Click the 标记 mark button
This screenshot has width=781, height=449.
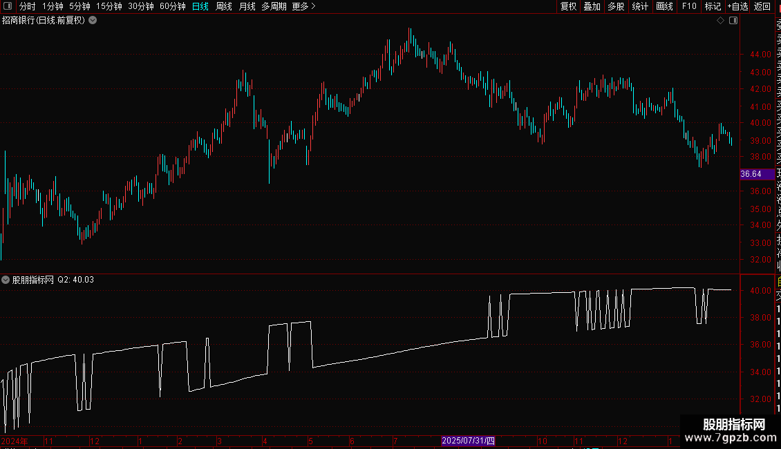pos(713,6)
